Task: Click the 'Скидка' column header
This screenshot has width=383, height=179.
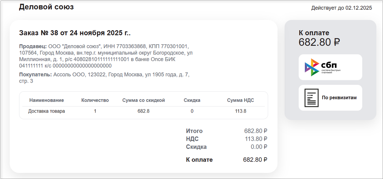Action: coord(192,100)
